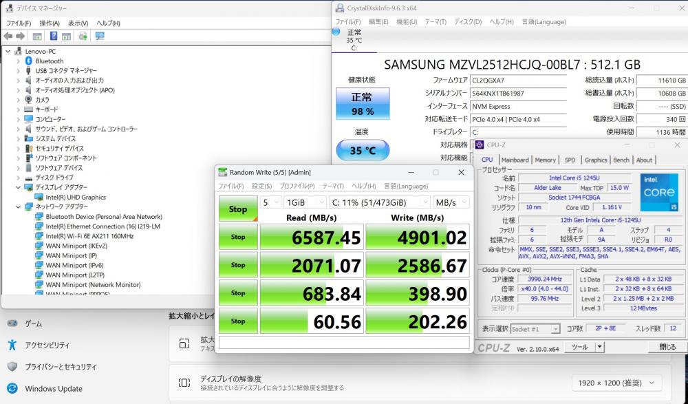Collapse the ディスプレイ アダプター node

click(18, 187)
